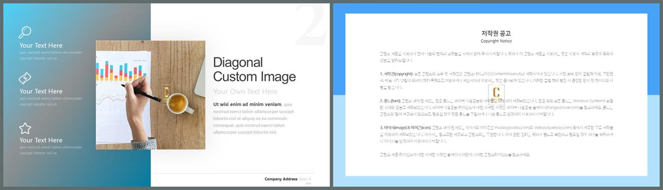Viewport: 663px width, 190px height.
Task: Click the magnifying glass icon on the left slide
Action: pyautogui.click(x=25, y=32)
